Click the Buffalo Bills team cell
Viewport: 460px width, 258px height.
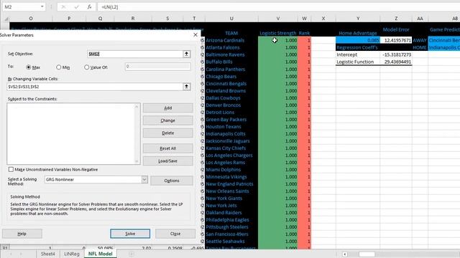tap(231, 62)
